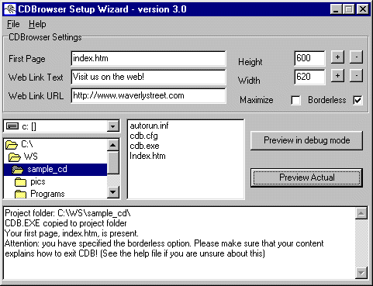Increase Height with the plus button
Screen dimensions: 373x286
click(337, 57)
